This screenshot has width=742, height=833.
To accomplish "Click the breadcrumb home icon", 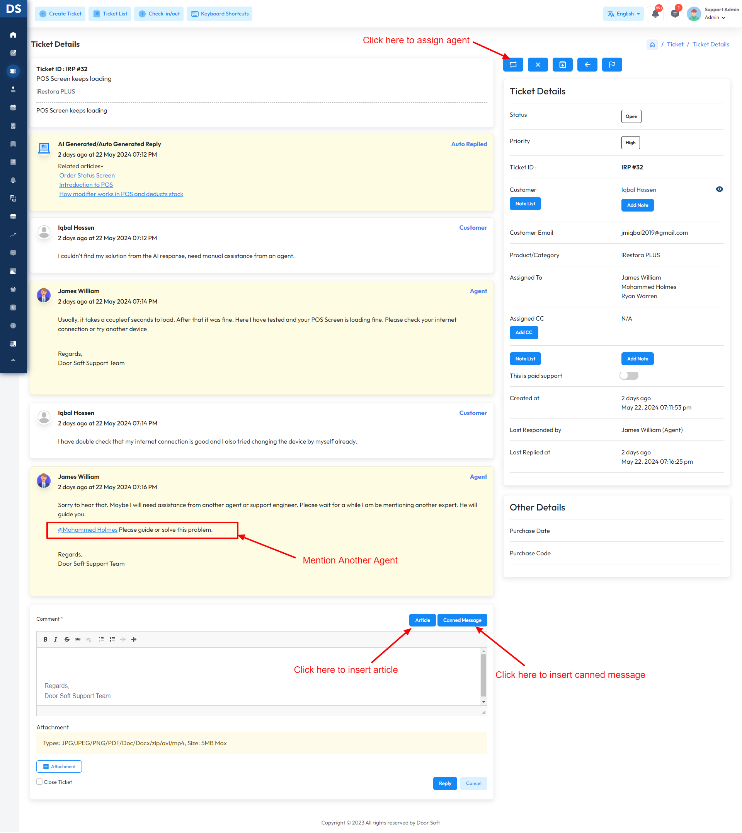I will [x=652, y=45].
